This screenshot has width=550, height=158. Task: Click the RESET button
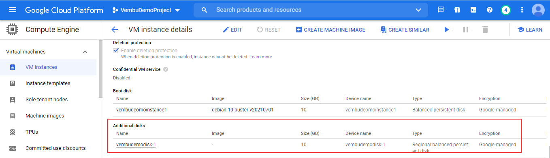(269, 30)
